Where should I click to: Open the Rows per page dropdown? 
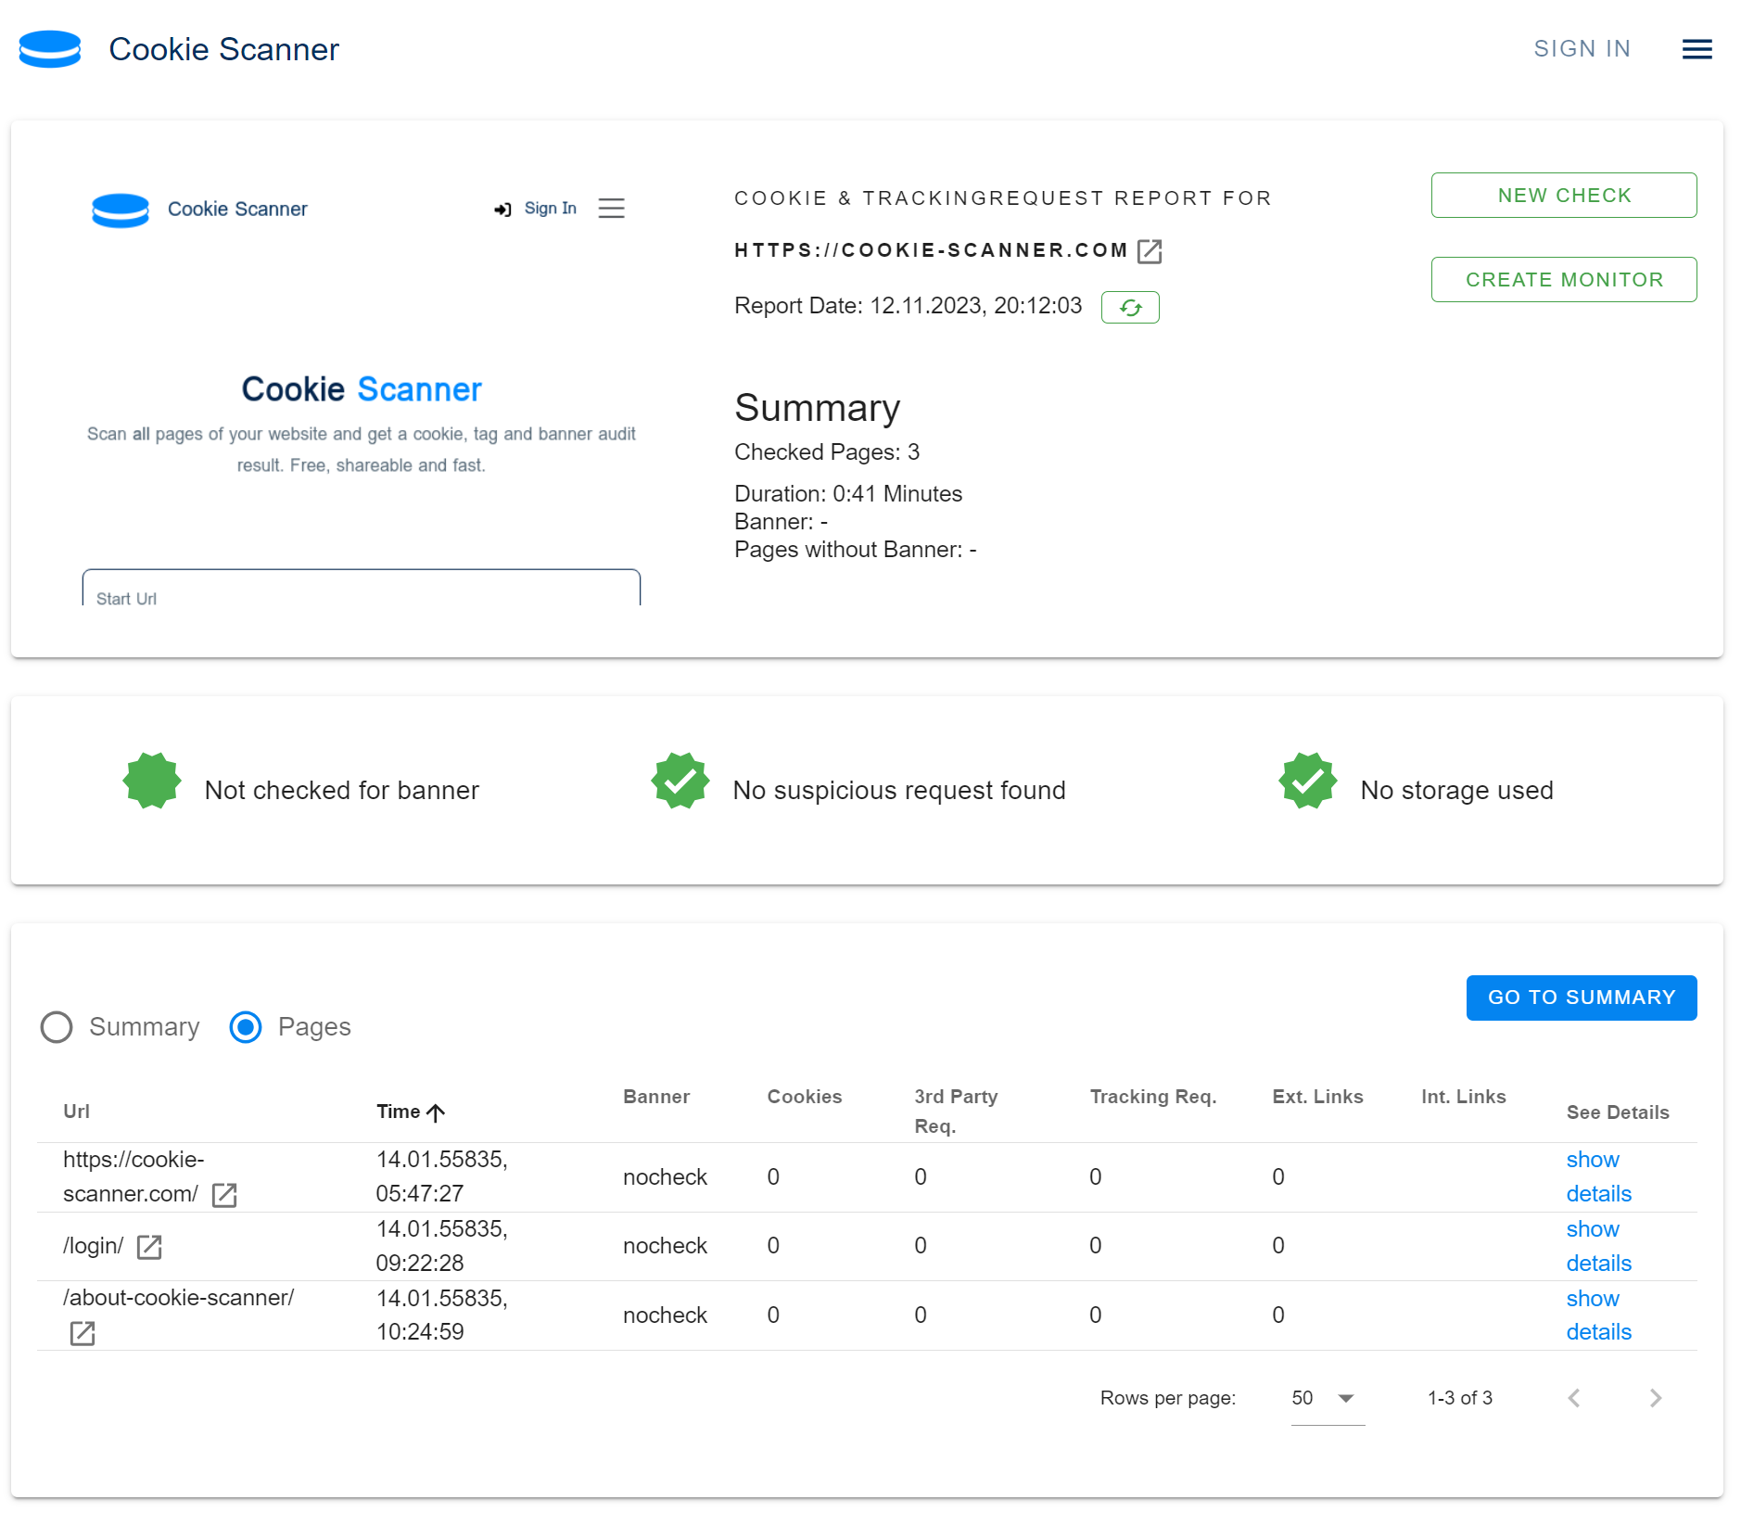(x=1328, y=1398)
